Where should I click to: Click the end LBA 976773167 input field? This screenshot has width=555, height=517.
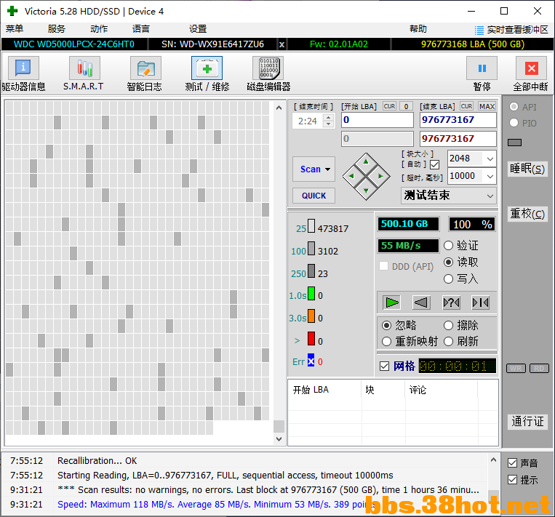[458, 120]
